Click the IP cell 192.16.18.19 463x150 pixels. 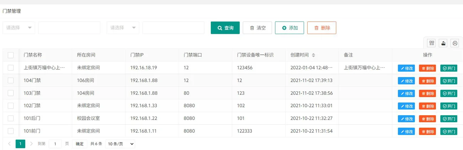pyautogui.click(x=144, y=68)
